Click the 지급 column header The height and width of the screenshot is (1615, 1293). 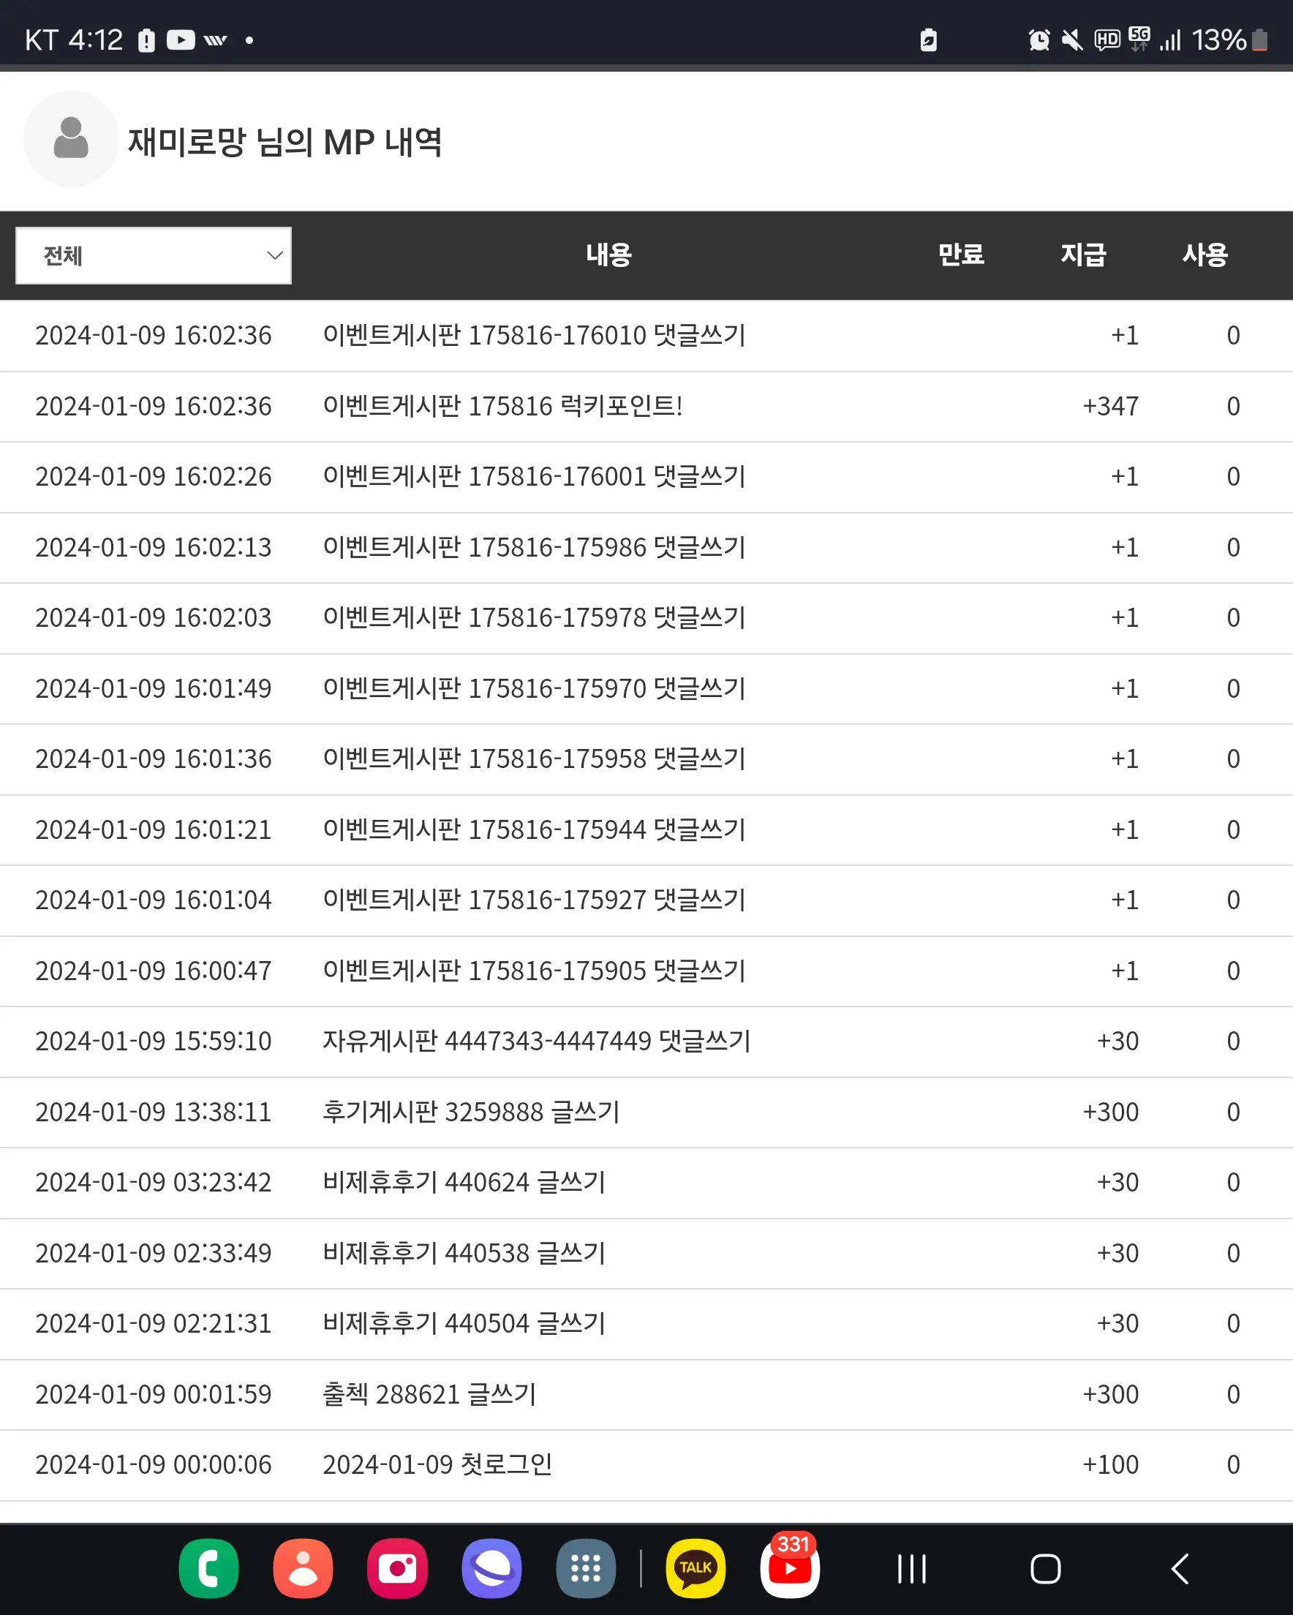coord(1083,255)
